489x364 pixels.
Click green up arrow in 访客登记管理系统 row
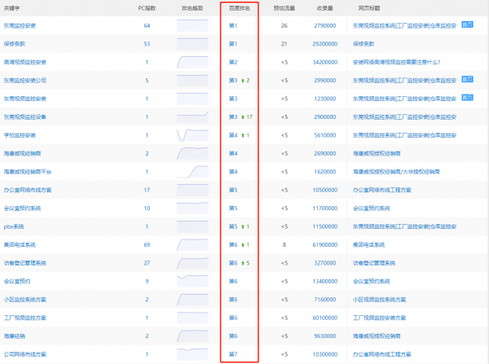243,263
